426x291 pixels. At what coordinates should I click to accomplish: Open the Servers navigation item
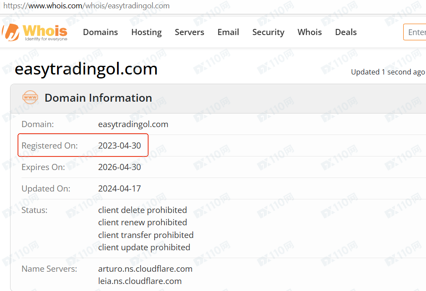(x=189, y=32)
